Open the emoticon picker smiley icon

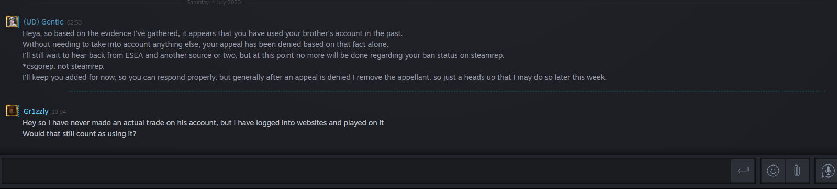click(773, 171)
